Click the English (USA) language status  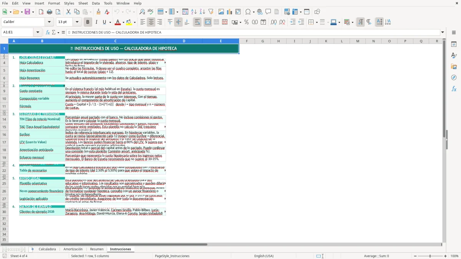click(264, 256)
